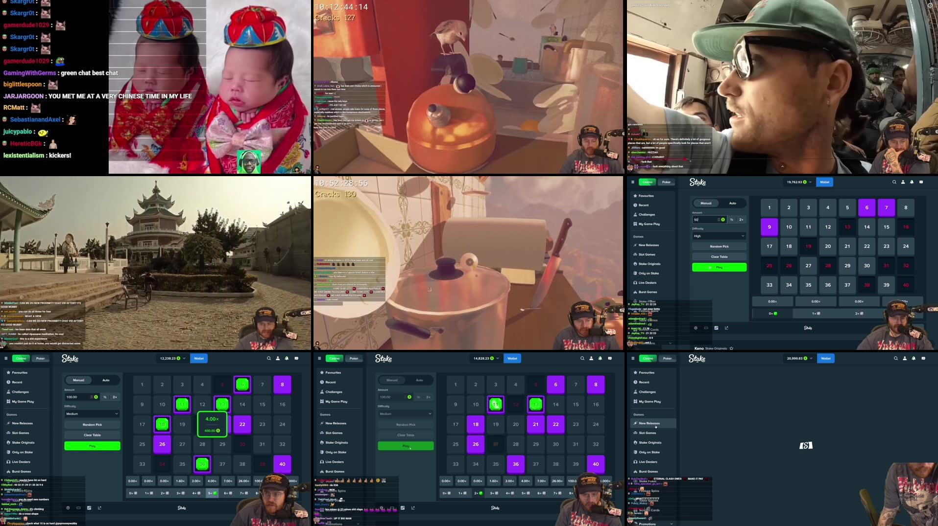The height and width of the screenshot is (526, 938).
Task: Open the user profile icon on Stake
Action: pos(903,182)
